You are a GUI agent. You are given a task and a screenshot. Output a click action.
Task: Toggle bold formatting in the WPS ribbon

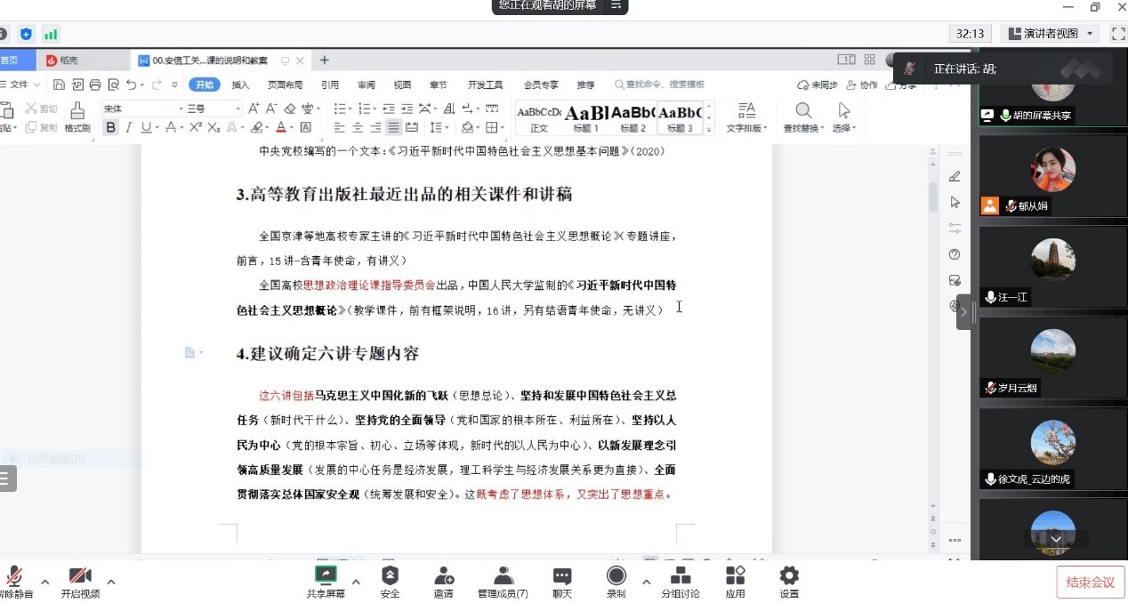tap(110, 127)
